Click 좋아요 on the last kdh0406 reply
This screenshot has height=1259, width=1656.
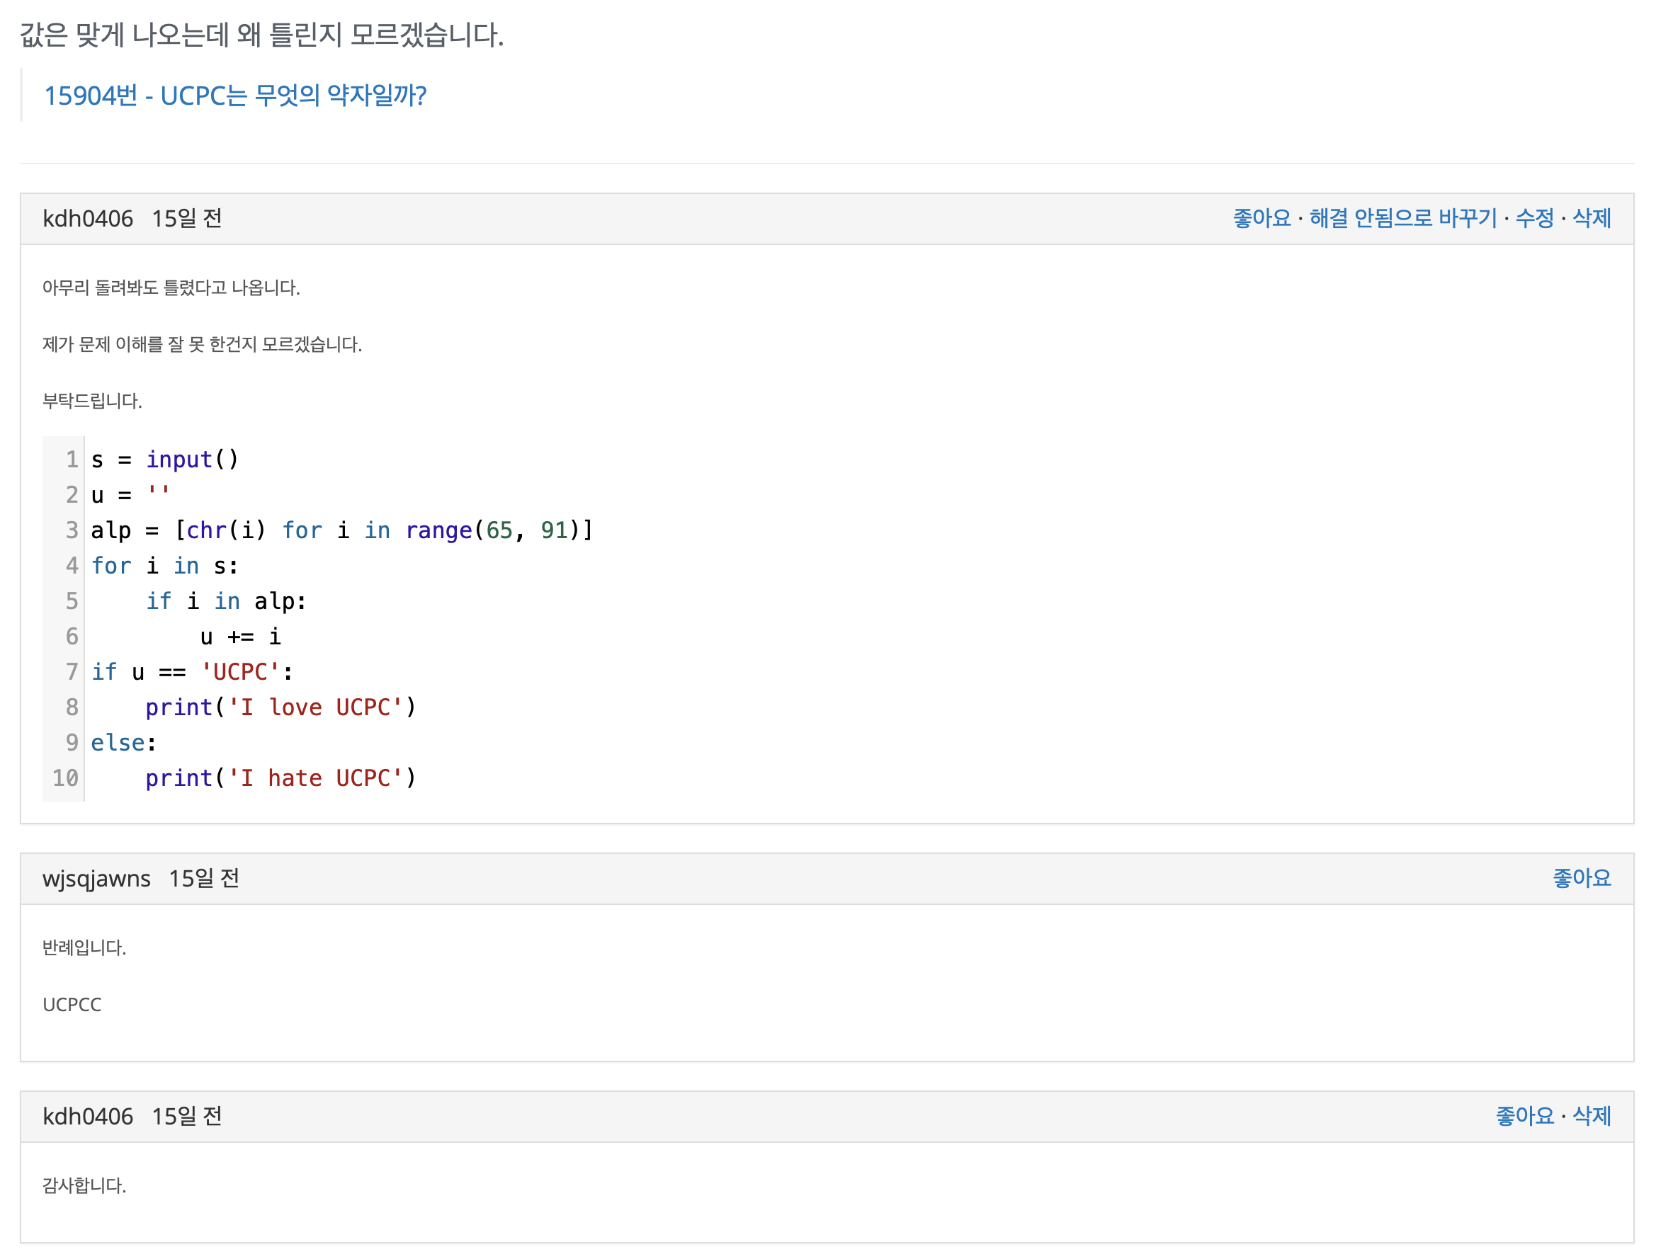pyautogui.click(x=1524, y=1116)
